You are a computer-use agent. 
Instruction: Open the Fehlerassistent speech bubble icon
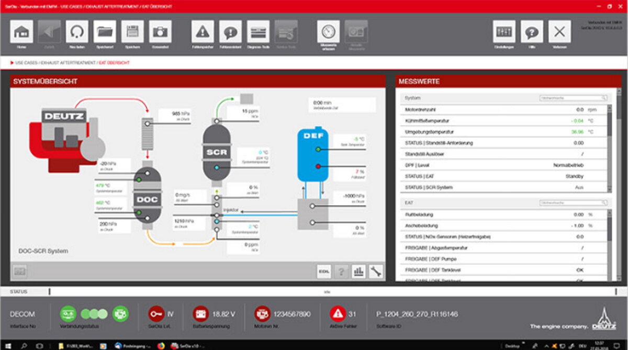pos(230,31)
